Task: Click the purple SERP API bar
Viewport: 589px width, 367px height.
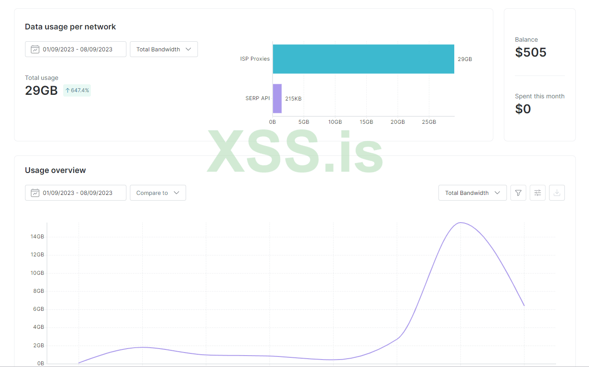Action: [x=277, y=98]
